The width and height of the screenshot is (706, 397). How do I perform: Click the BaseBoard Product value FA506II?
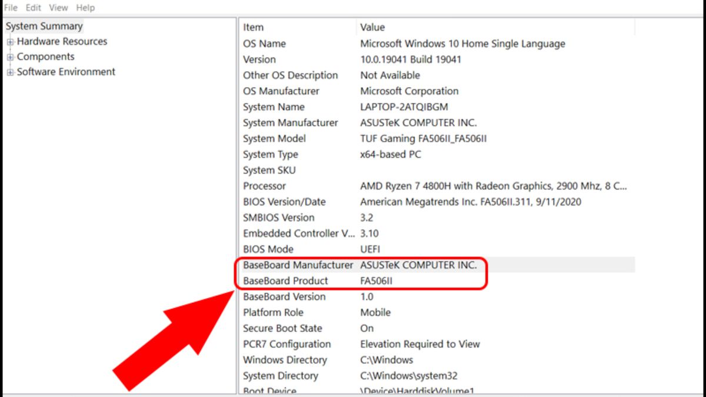(376, 281)
